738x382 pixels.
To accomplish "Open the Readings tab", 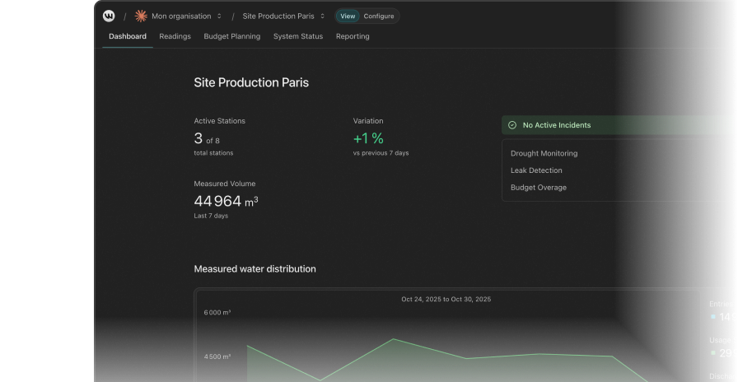I will [x=175, y=36].
